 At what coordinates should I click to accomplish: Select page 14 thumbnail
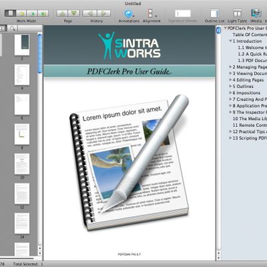point(22,224)
